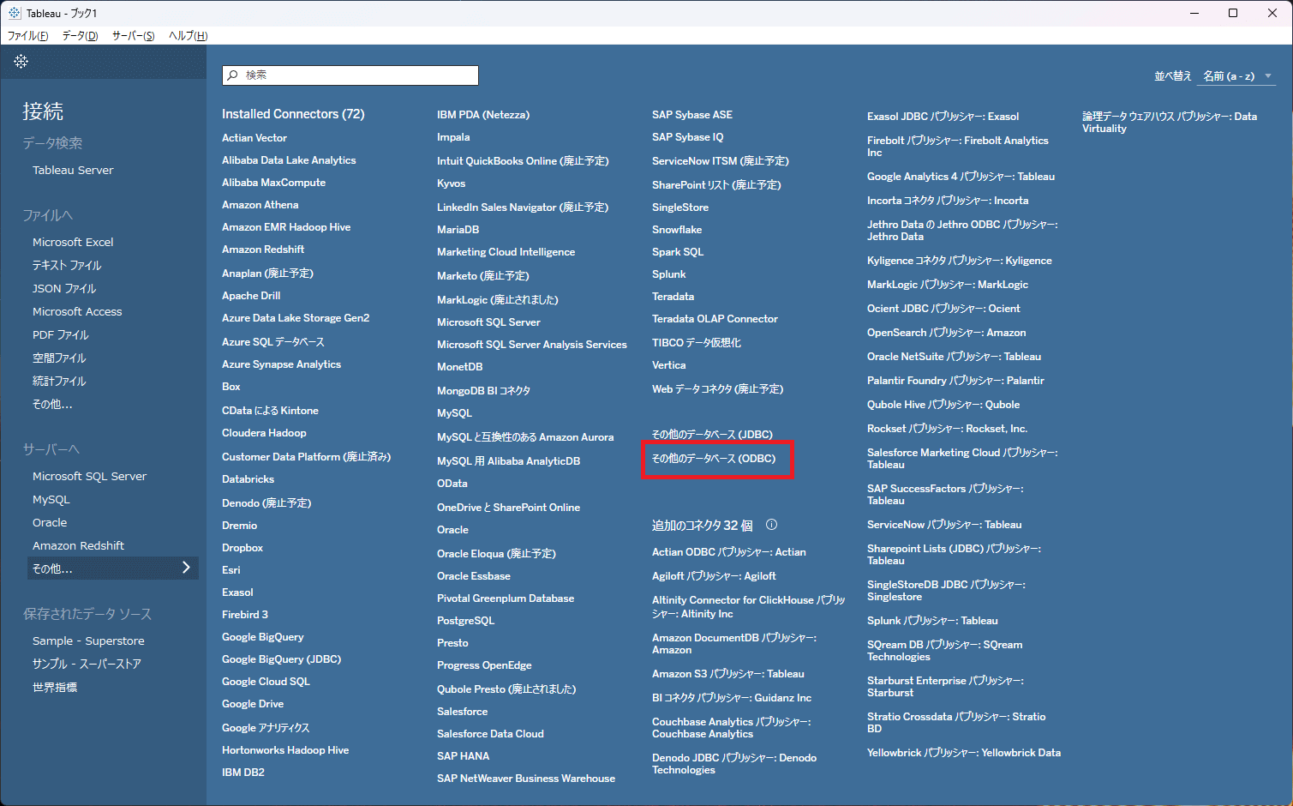
Task: Select Oracle NetSuite パブリッシャー: Tableau
Action: pos(955,357)
